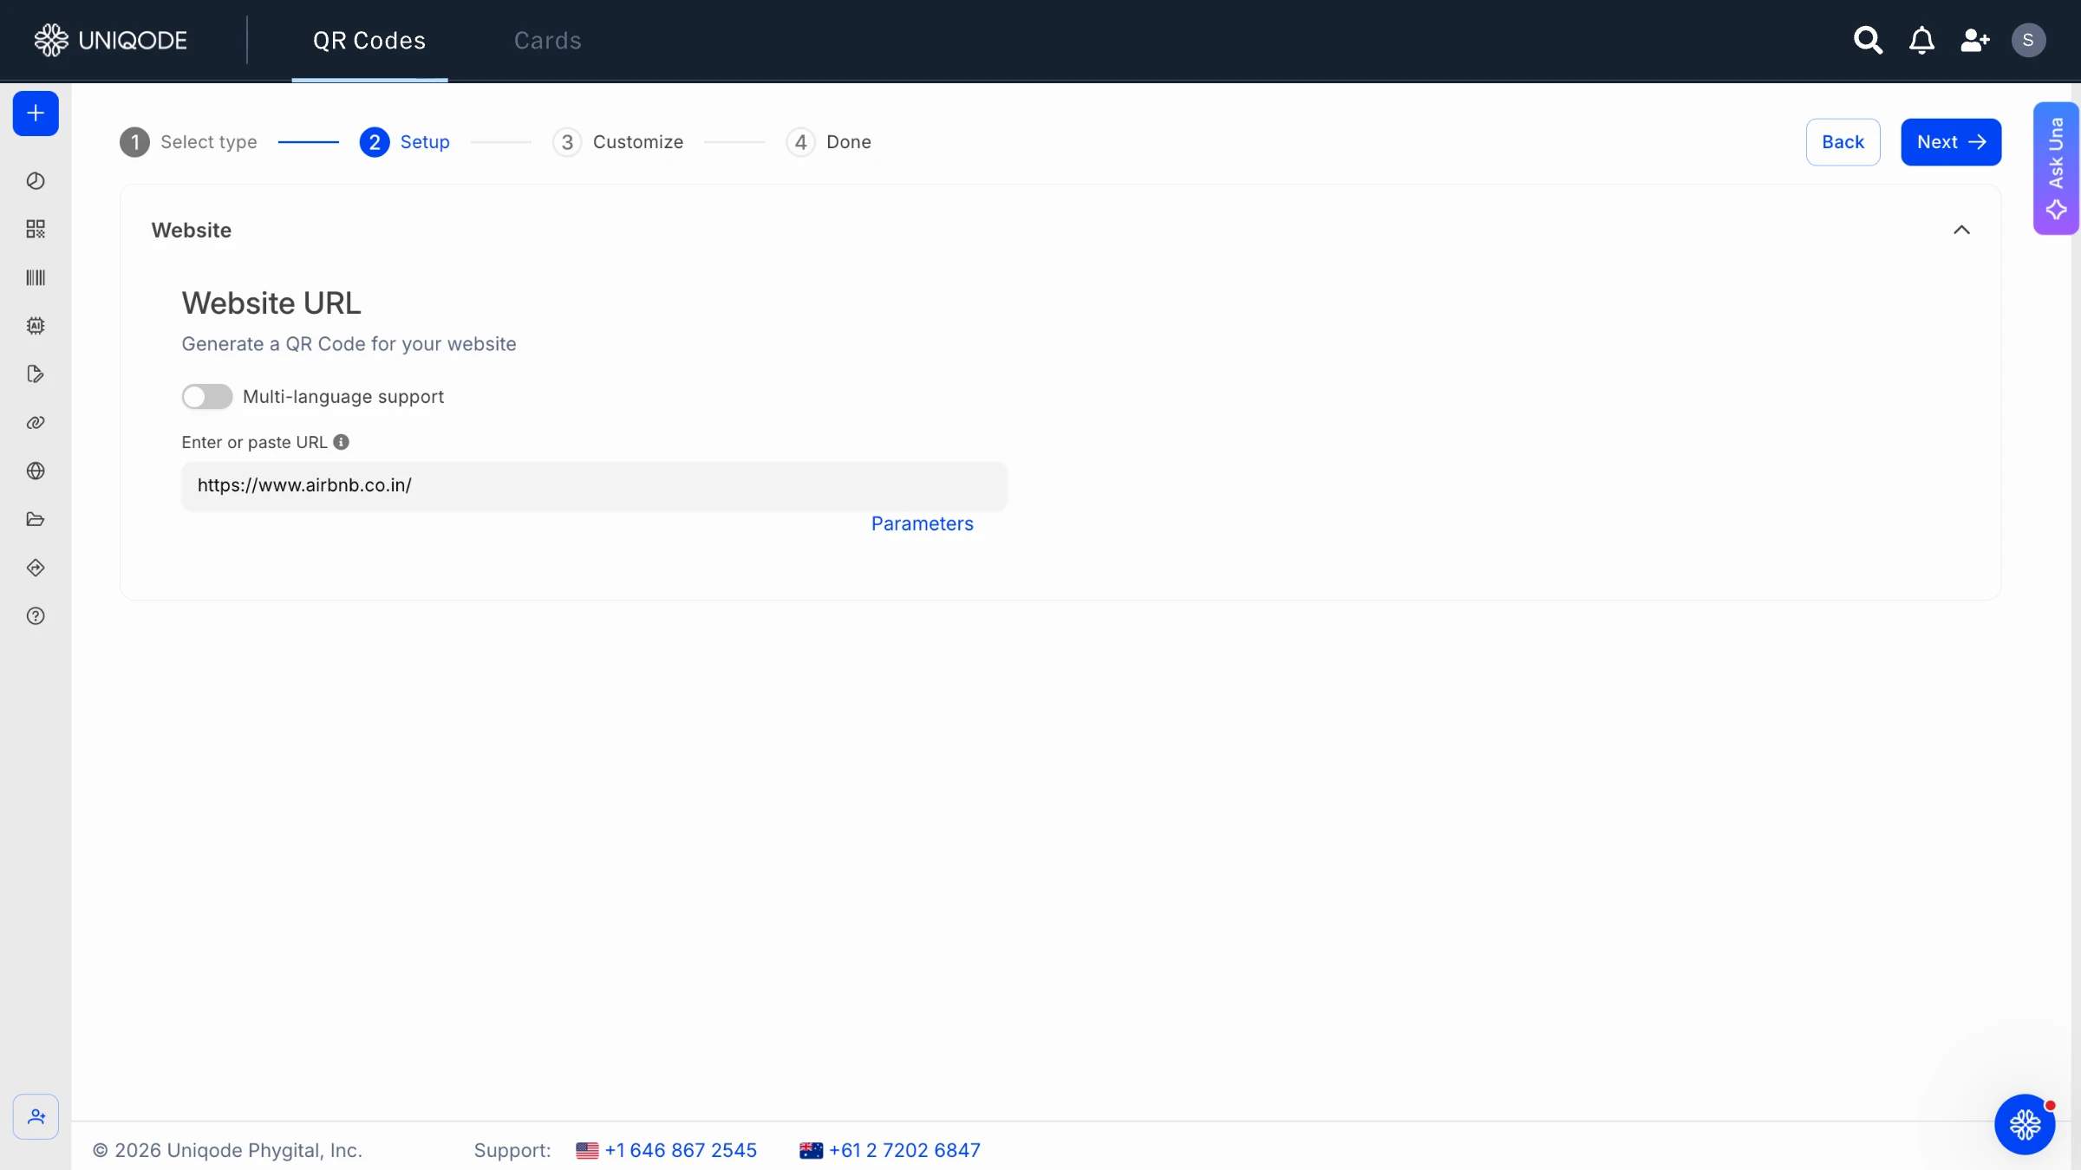Click the Next button
The image size is (2081, 1170).
(1951, 142)
